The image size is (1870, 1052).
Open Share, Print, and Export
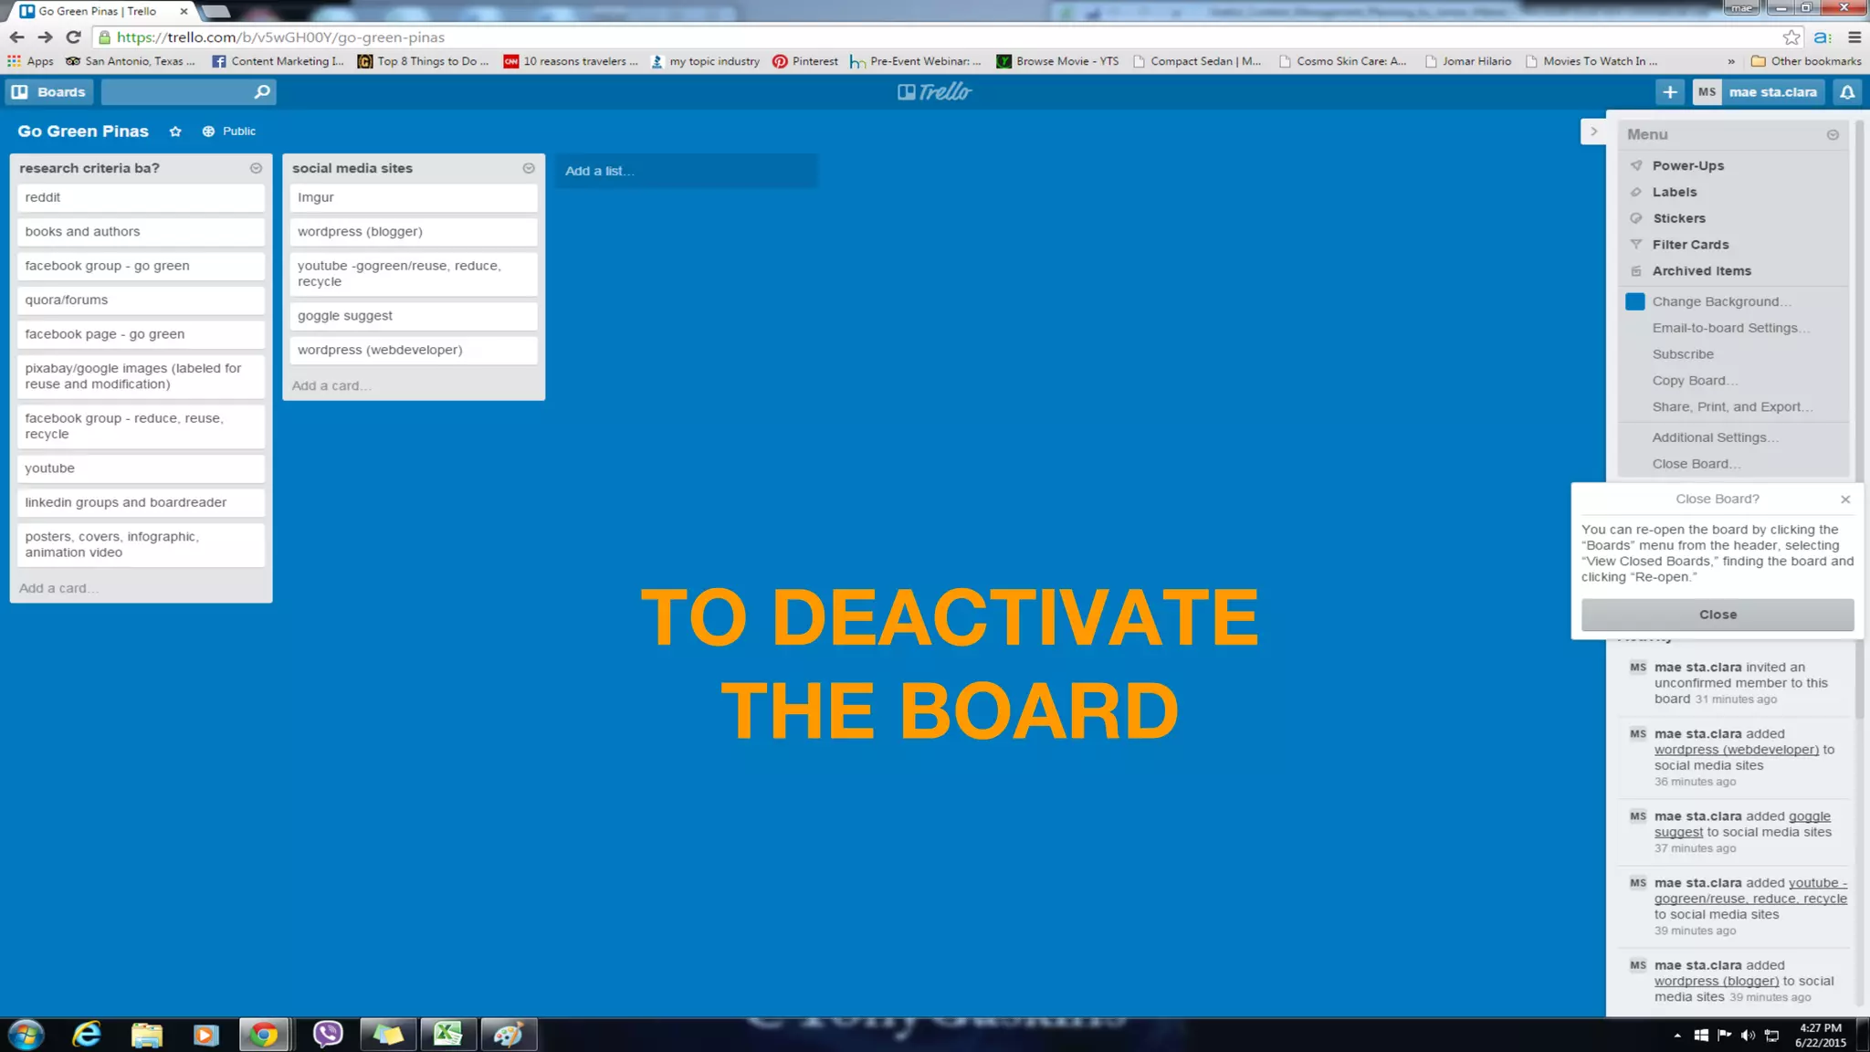pos(1732,407)
